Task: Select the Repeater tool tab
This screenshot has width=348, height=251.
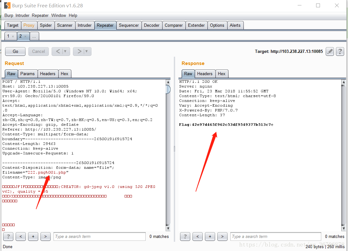Action: [x=105, y=25]
